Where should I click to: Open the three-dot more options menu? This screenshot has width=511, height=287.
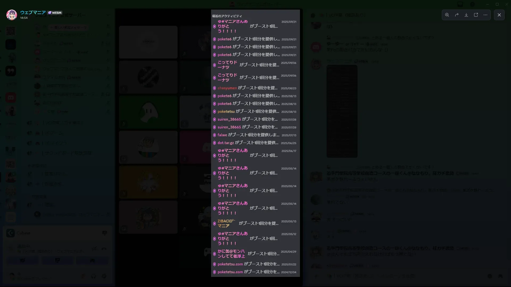(x=485, y=15)
